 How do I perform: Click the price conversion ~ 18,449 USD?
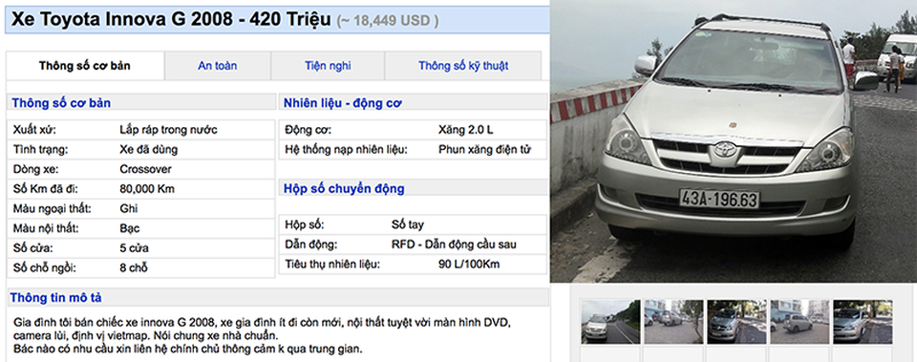[x=388, y=21]
